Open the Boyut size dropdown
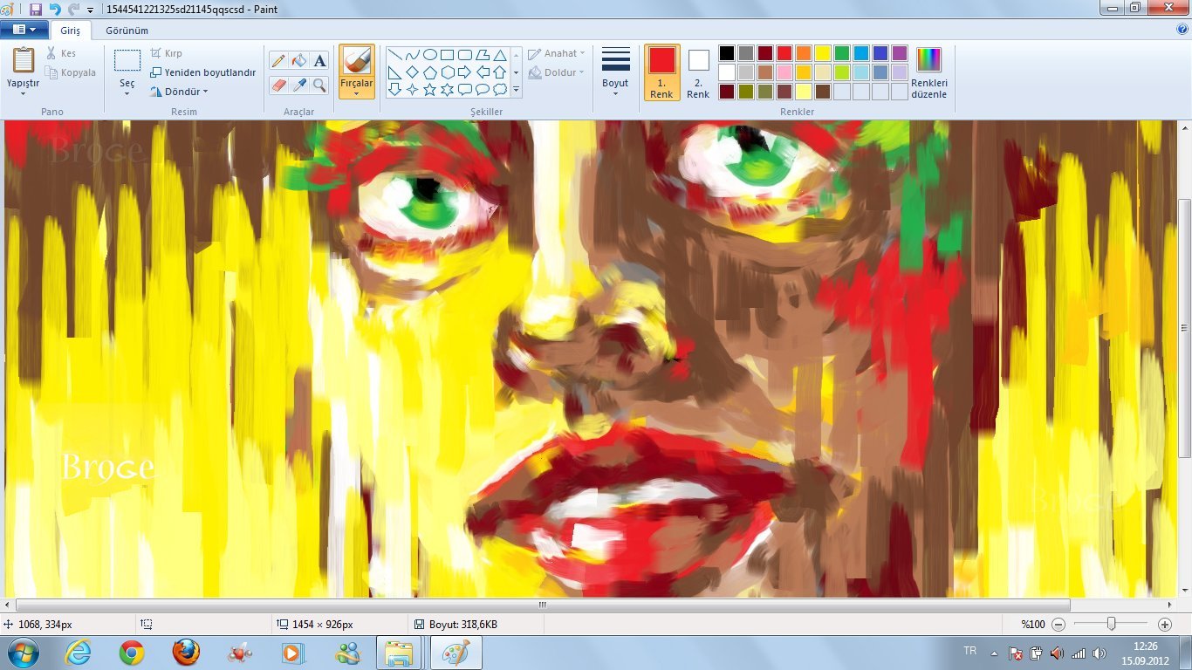This screenshot has width=1192, height=670. click(x=615, y=72)
